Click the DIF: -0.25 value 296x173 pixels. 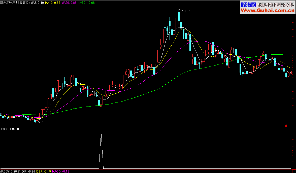click(x=28, y=171)
